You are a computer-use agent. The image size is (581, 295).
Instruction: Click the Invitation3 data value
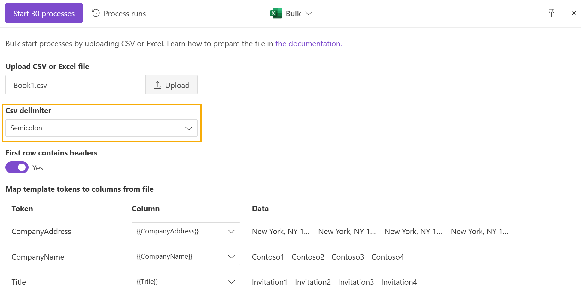click(x=356, y=282)
